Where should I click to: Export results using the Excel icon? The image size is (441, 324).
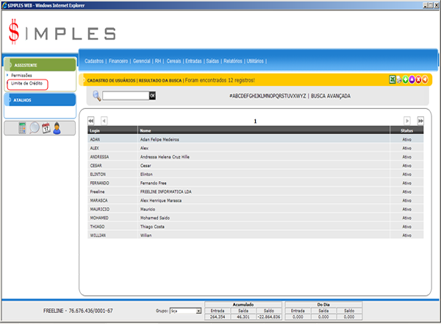click(392, 80)
